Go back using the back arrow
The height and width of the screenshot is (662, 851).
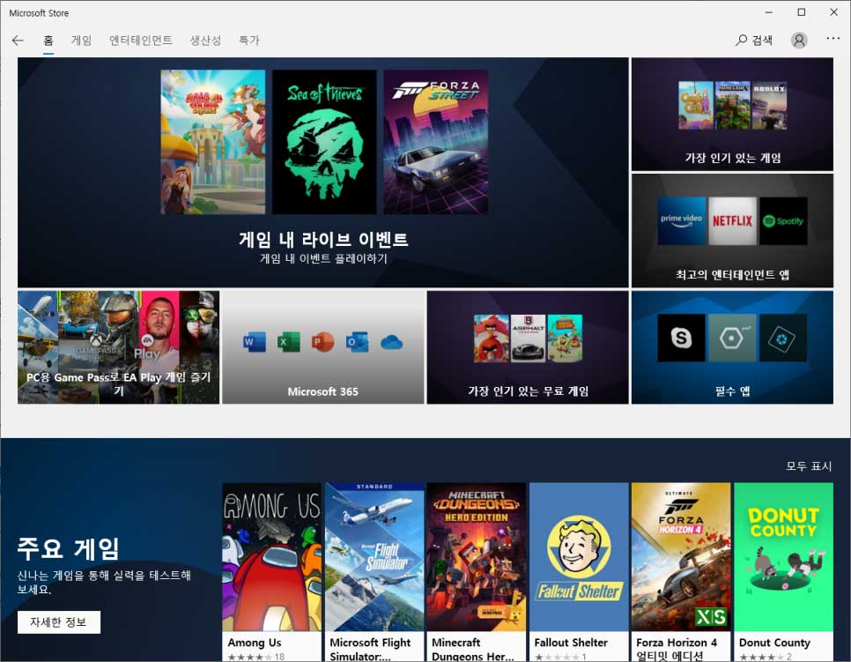(x=18, y=41)
